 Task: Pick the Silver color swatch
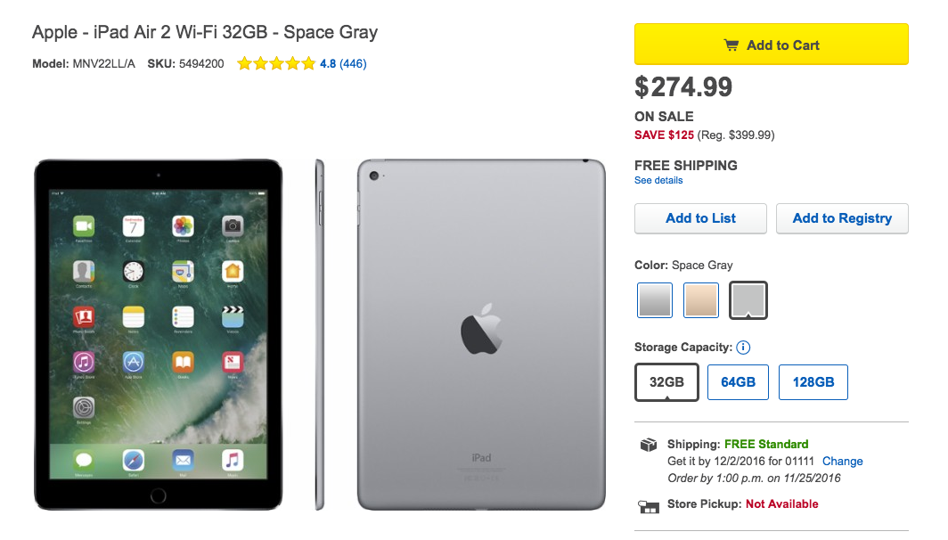pos(655,300)
